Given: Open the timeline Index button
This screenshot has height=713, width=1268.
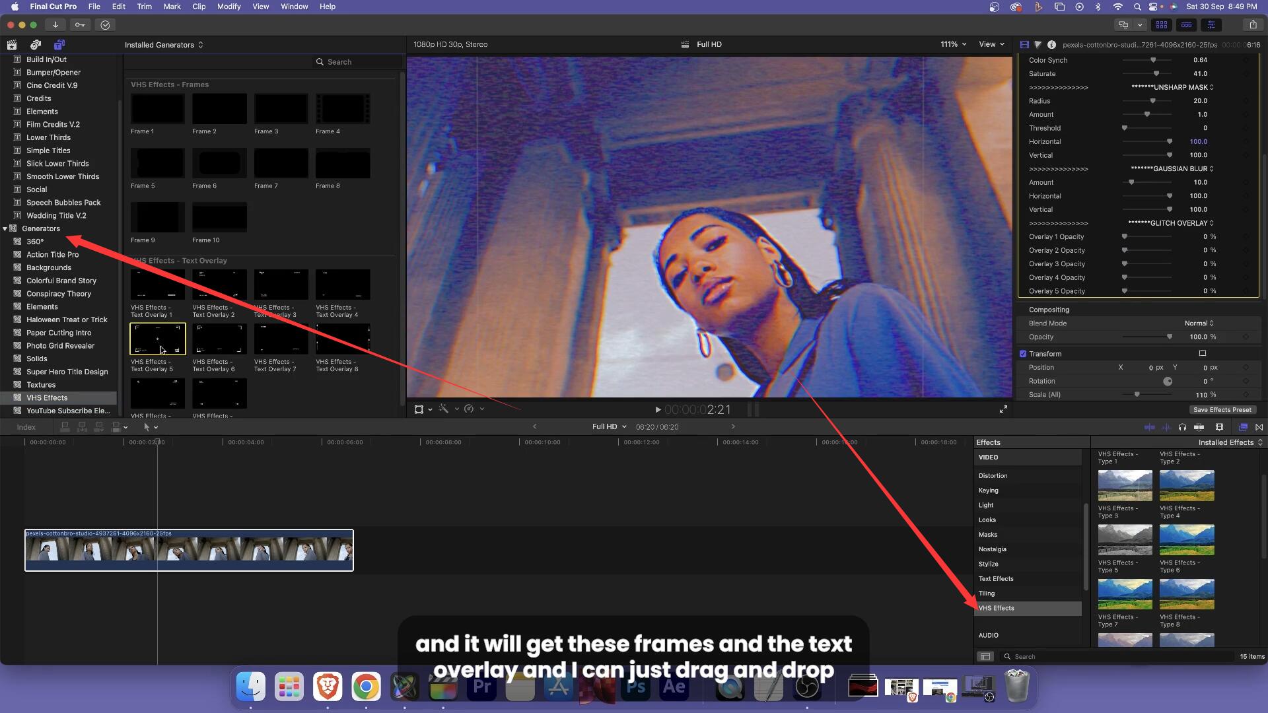Looking at the screenshot, I should click(x=26, y=427).
